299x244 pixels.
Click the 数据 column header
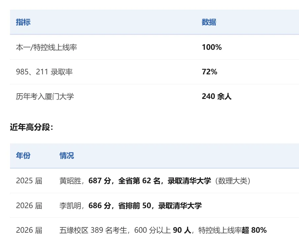point(209,22)
